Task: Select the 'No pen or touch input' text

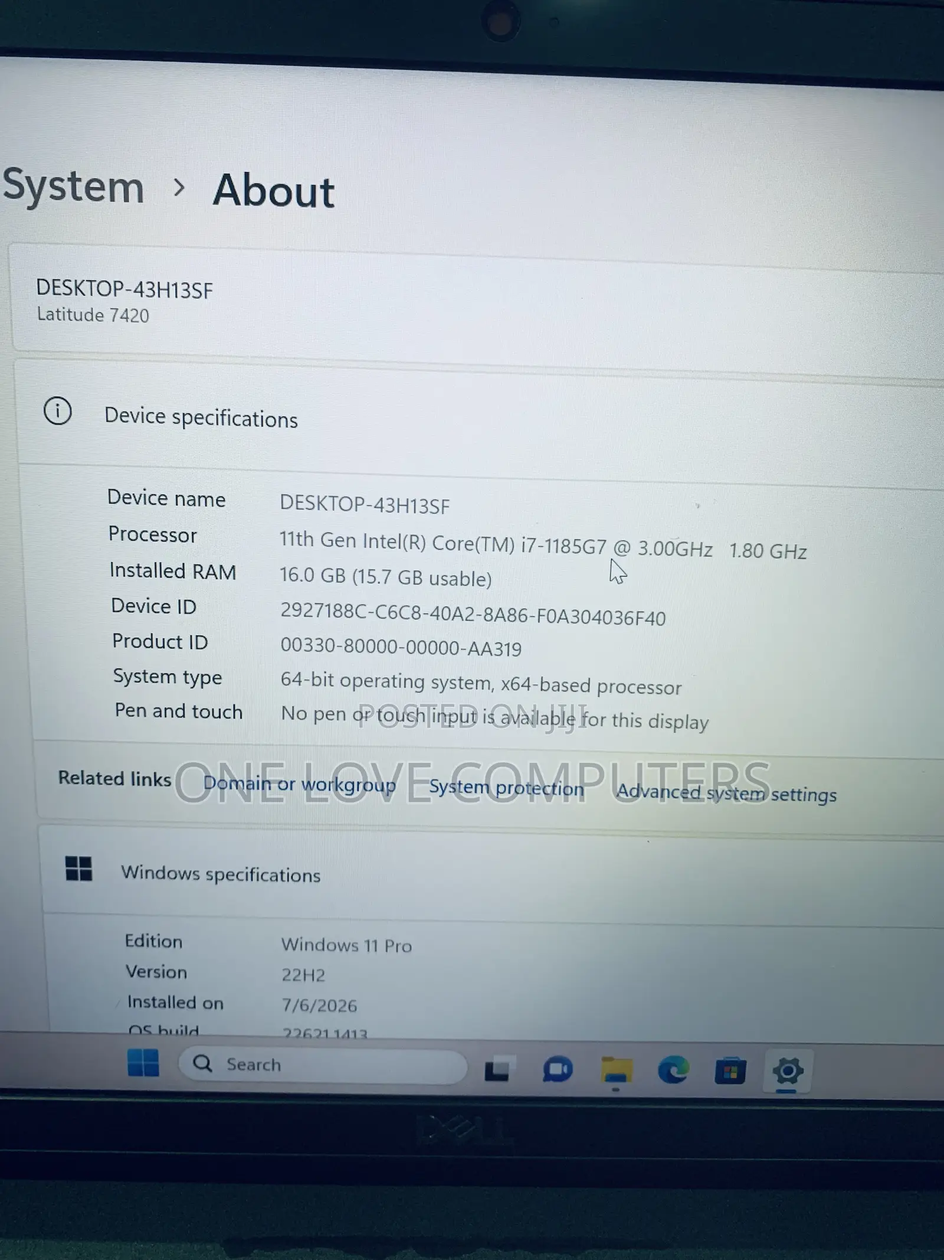Action: [x=379, y=716]
